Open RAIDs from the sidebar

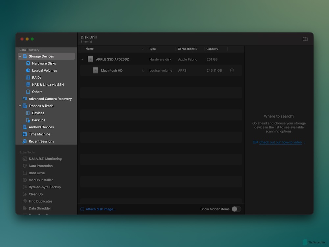37,78
